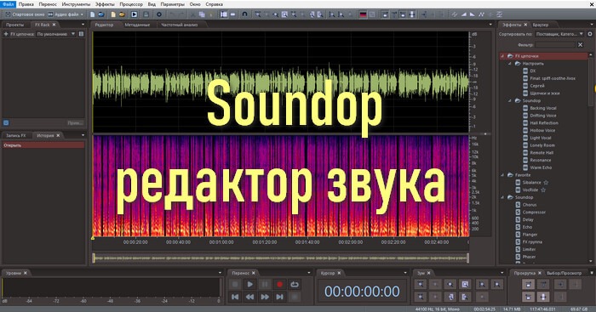This screenshot has width=596, height=312.
Task: Pause playback with the Pause button
Action: point(265,284)
